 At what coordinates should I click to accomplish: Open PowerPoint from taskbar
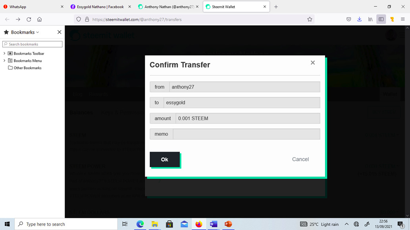pos(228,224)
